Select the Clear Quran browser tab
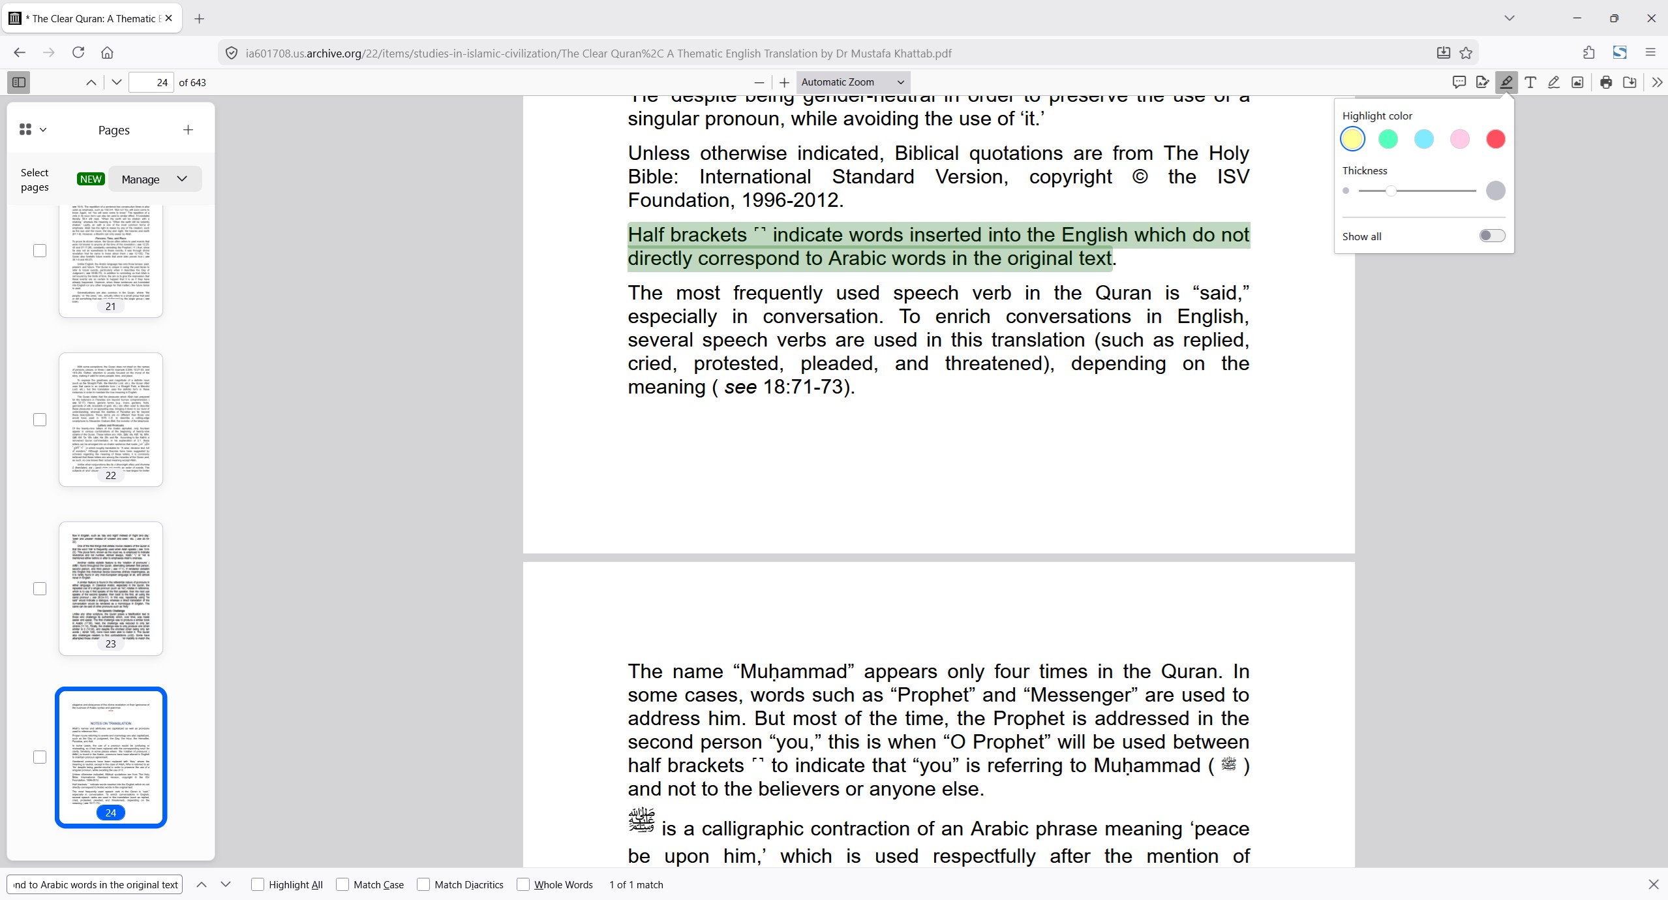Image resolution: width=1668 pixels, height=900 pixels. (x=92, y=18)
